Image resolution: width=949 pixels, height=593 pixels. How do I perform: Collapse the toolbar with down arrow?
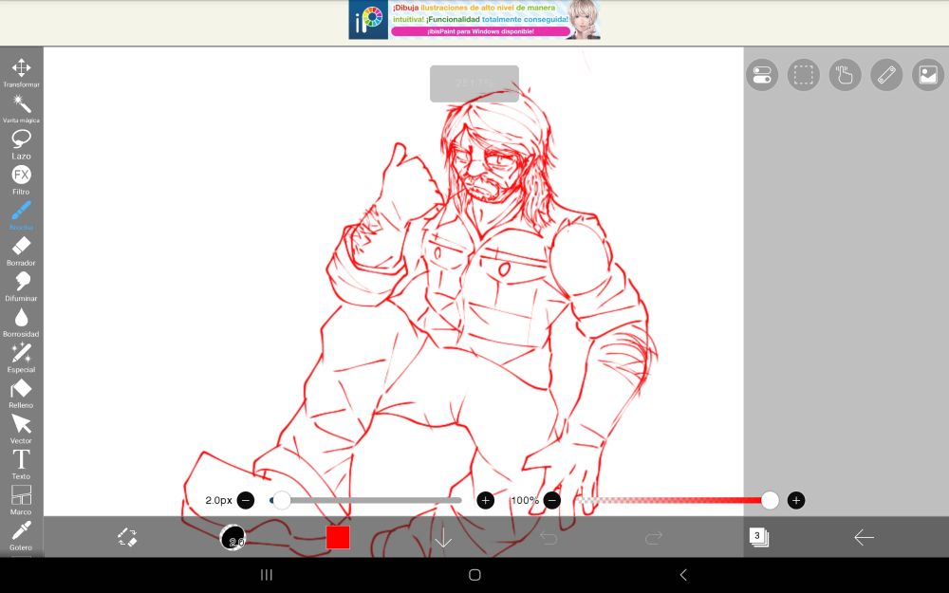pyautogui.click(x=443, y=538)
